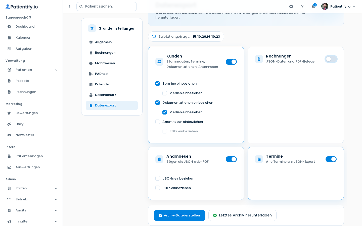Open Mahnwesen settings section
The width and height of the screenshot is (362, 226).
point(112,63)
